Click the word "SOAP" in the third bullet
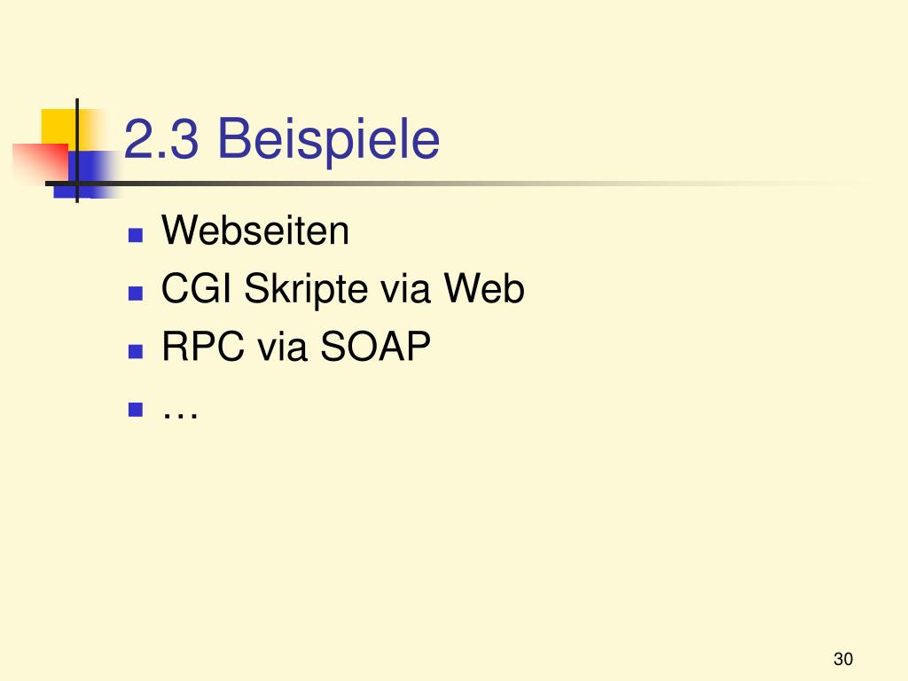Screen dimensions: 908x681 [x=375, y=348]
